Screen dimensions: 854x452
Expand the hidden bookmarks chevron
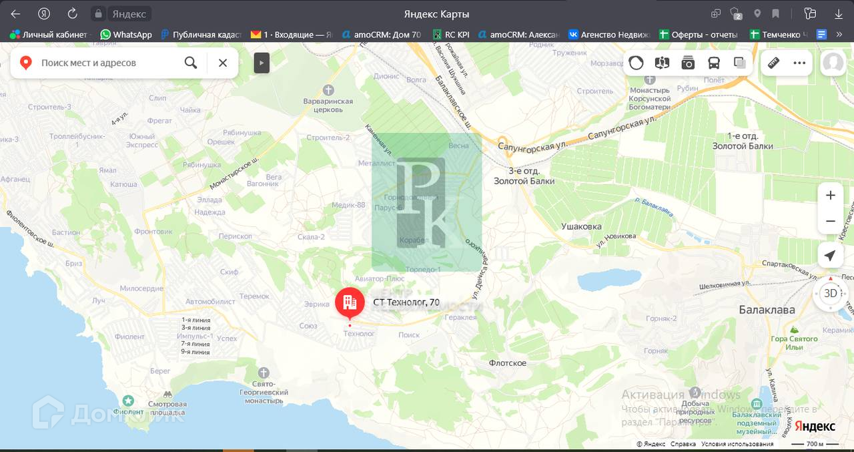pos(839,34)
